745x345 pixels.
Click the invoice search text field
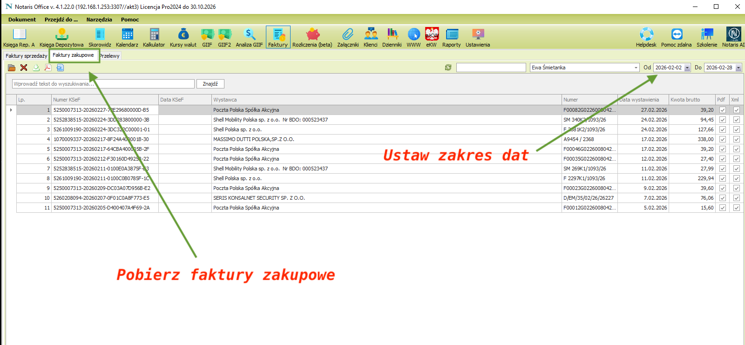coord(103,84)
